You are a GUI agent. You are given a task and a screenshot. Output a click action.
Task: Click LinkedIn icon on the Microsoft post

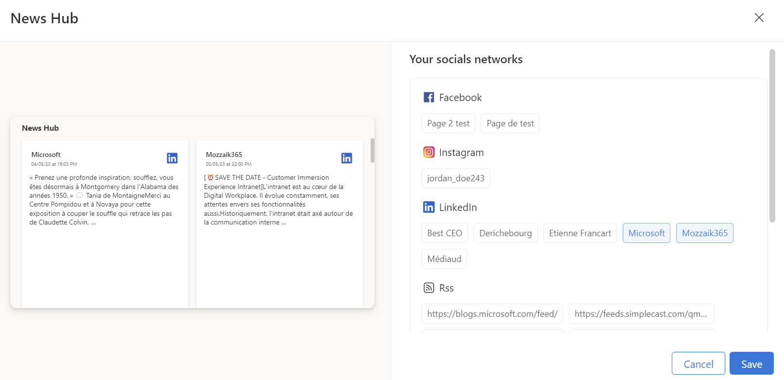(x=172, y=158)
